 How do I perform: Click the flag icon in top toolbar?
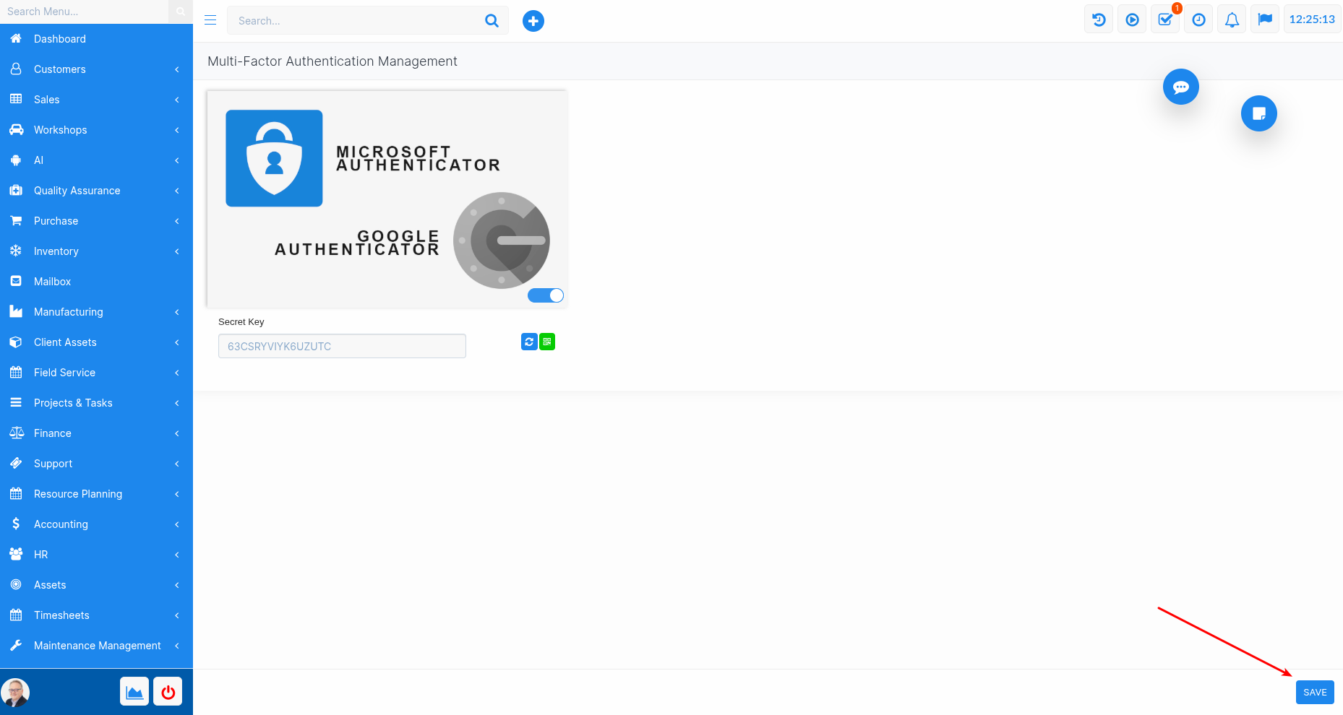coord(1265,19)
